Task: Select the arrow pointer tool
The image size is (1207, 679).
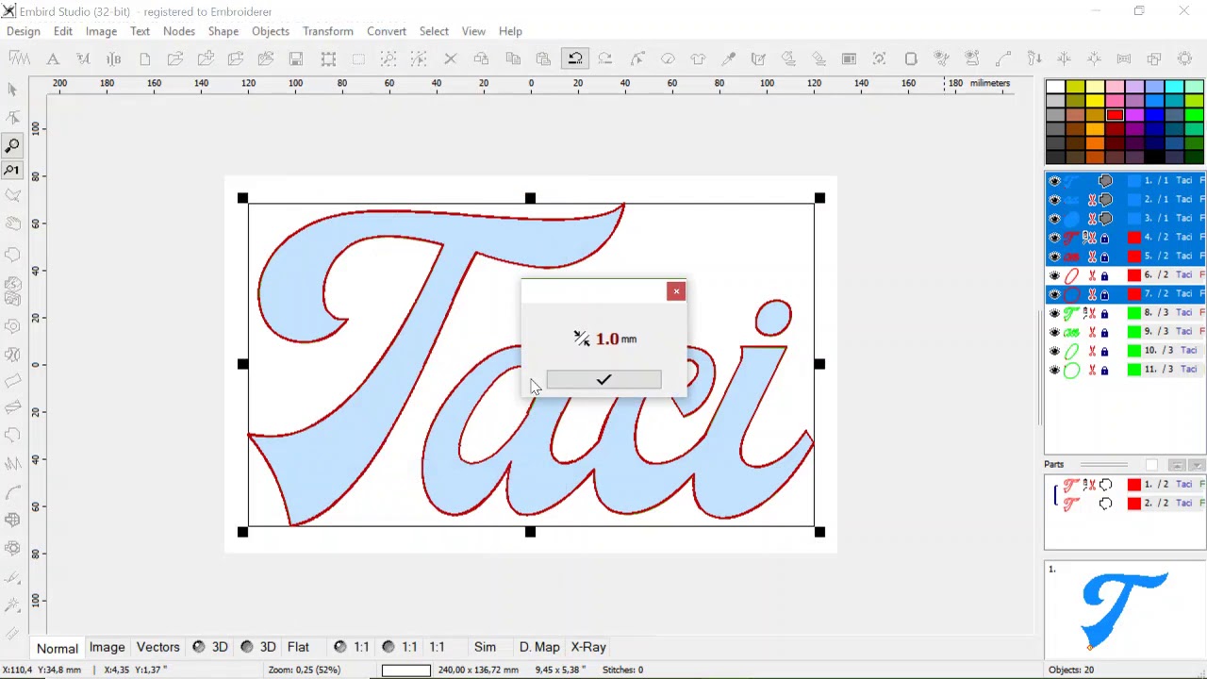Action: [12, 90]
